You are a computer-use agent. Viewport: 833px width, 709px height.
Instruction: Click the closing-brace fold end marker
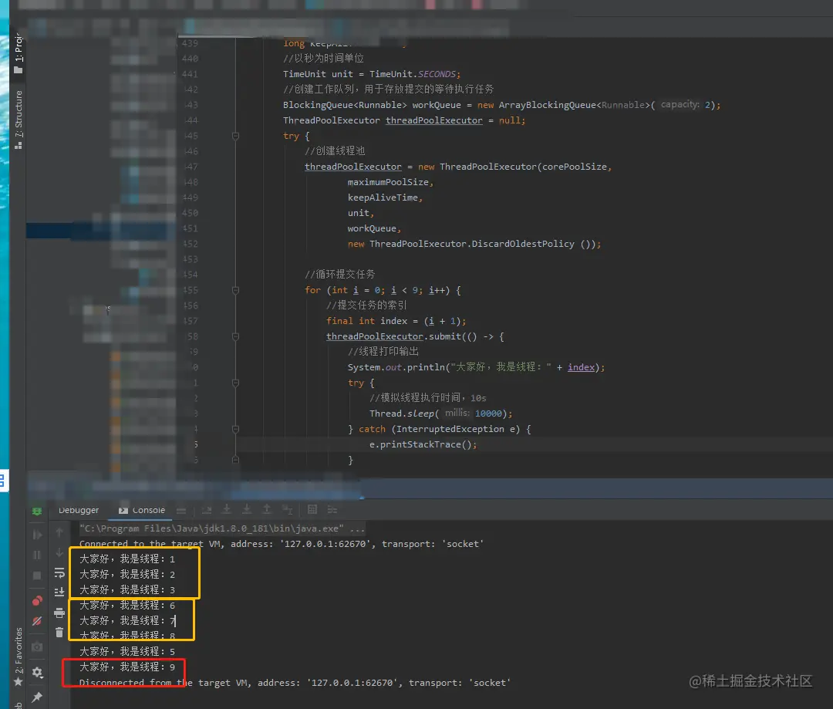(235, 460)
